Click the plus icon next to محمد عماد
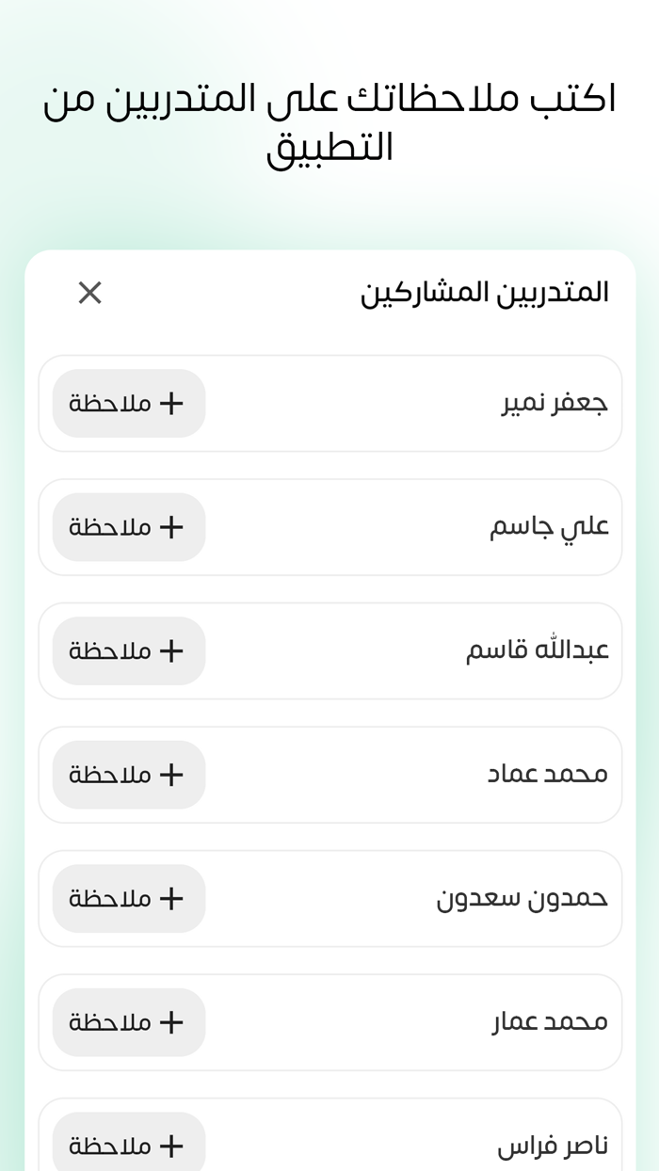The width and height of the screenshot is (659, 1171). coord(170,775)
